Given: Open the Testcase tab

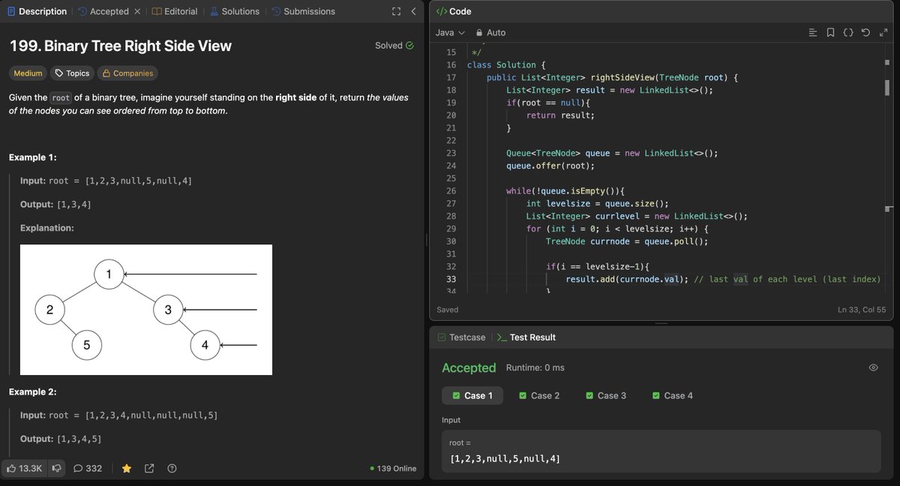Looking at the screenshot, I should (460, 337).
